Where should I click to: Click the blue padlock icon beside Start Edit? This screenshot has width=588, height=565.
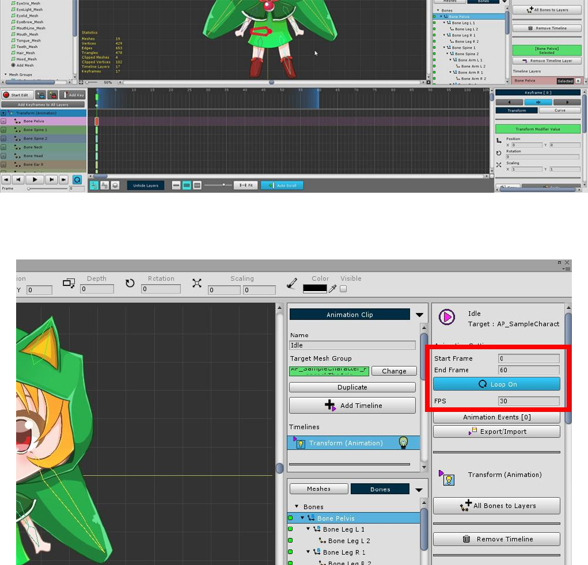(x=41, y=95)
